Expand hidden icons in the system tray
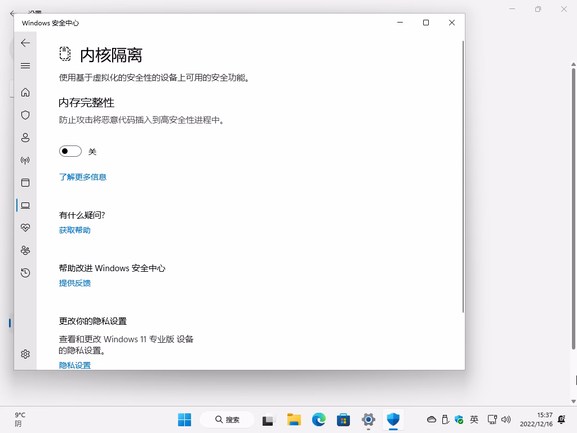This screenshot has width=577, height=433. pos(431,419)
